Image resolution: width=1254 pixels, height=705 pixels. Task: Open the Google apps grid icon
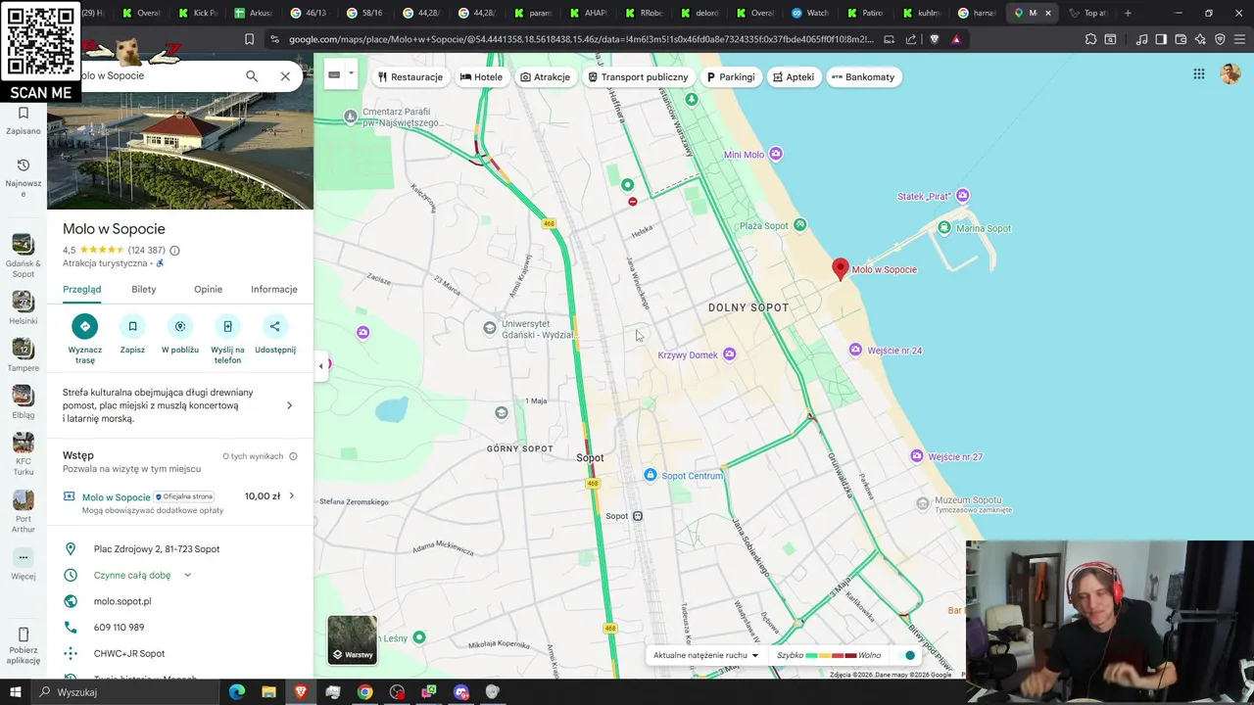(x=1198, y=74)
